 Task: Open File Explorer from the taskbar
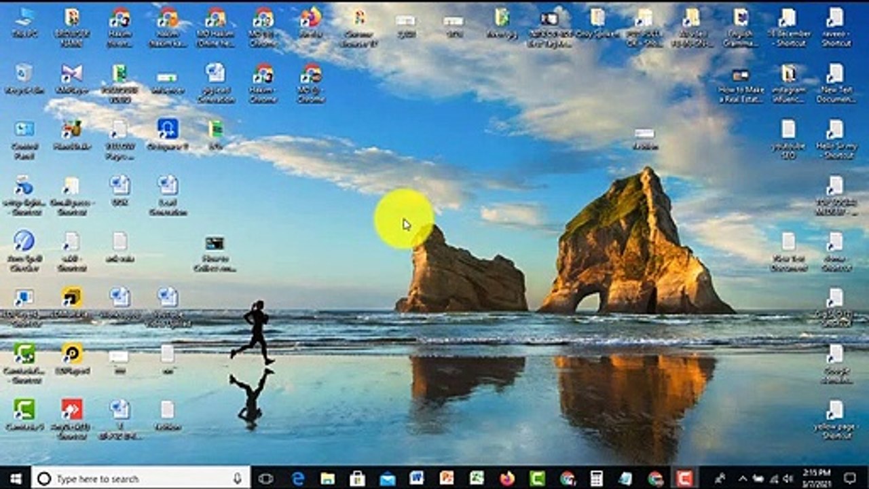[x=328, y=478]
